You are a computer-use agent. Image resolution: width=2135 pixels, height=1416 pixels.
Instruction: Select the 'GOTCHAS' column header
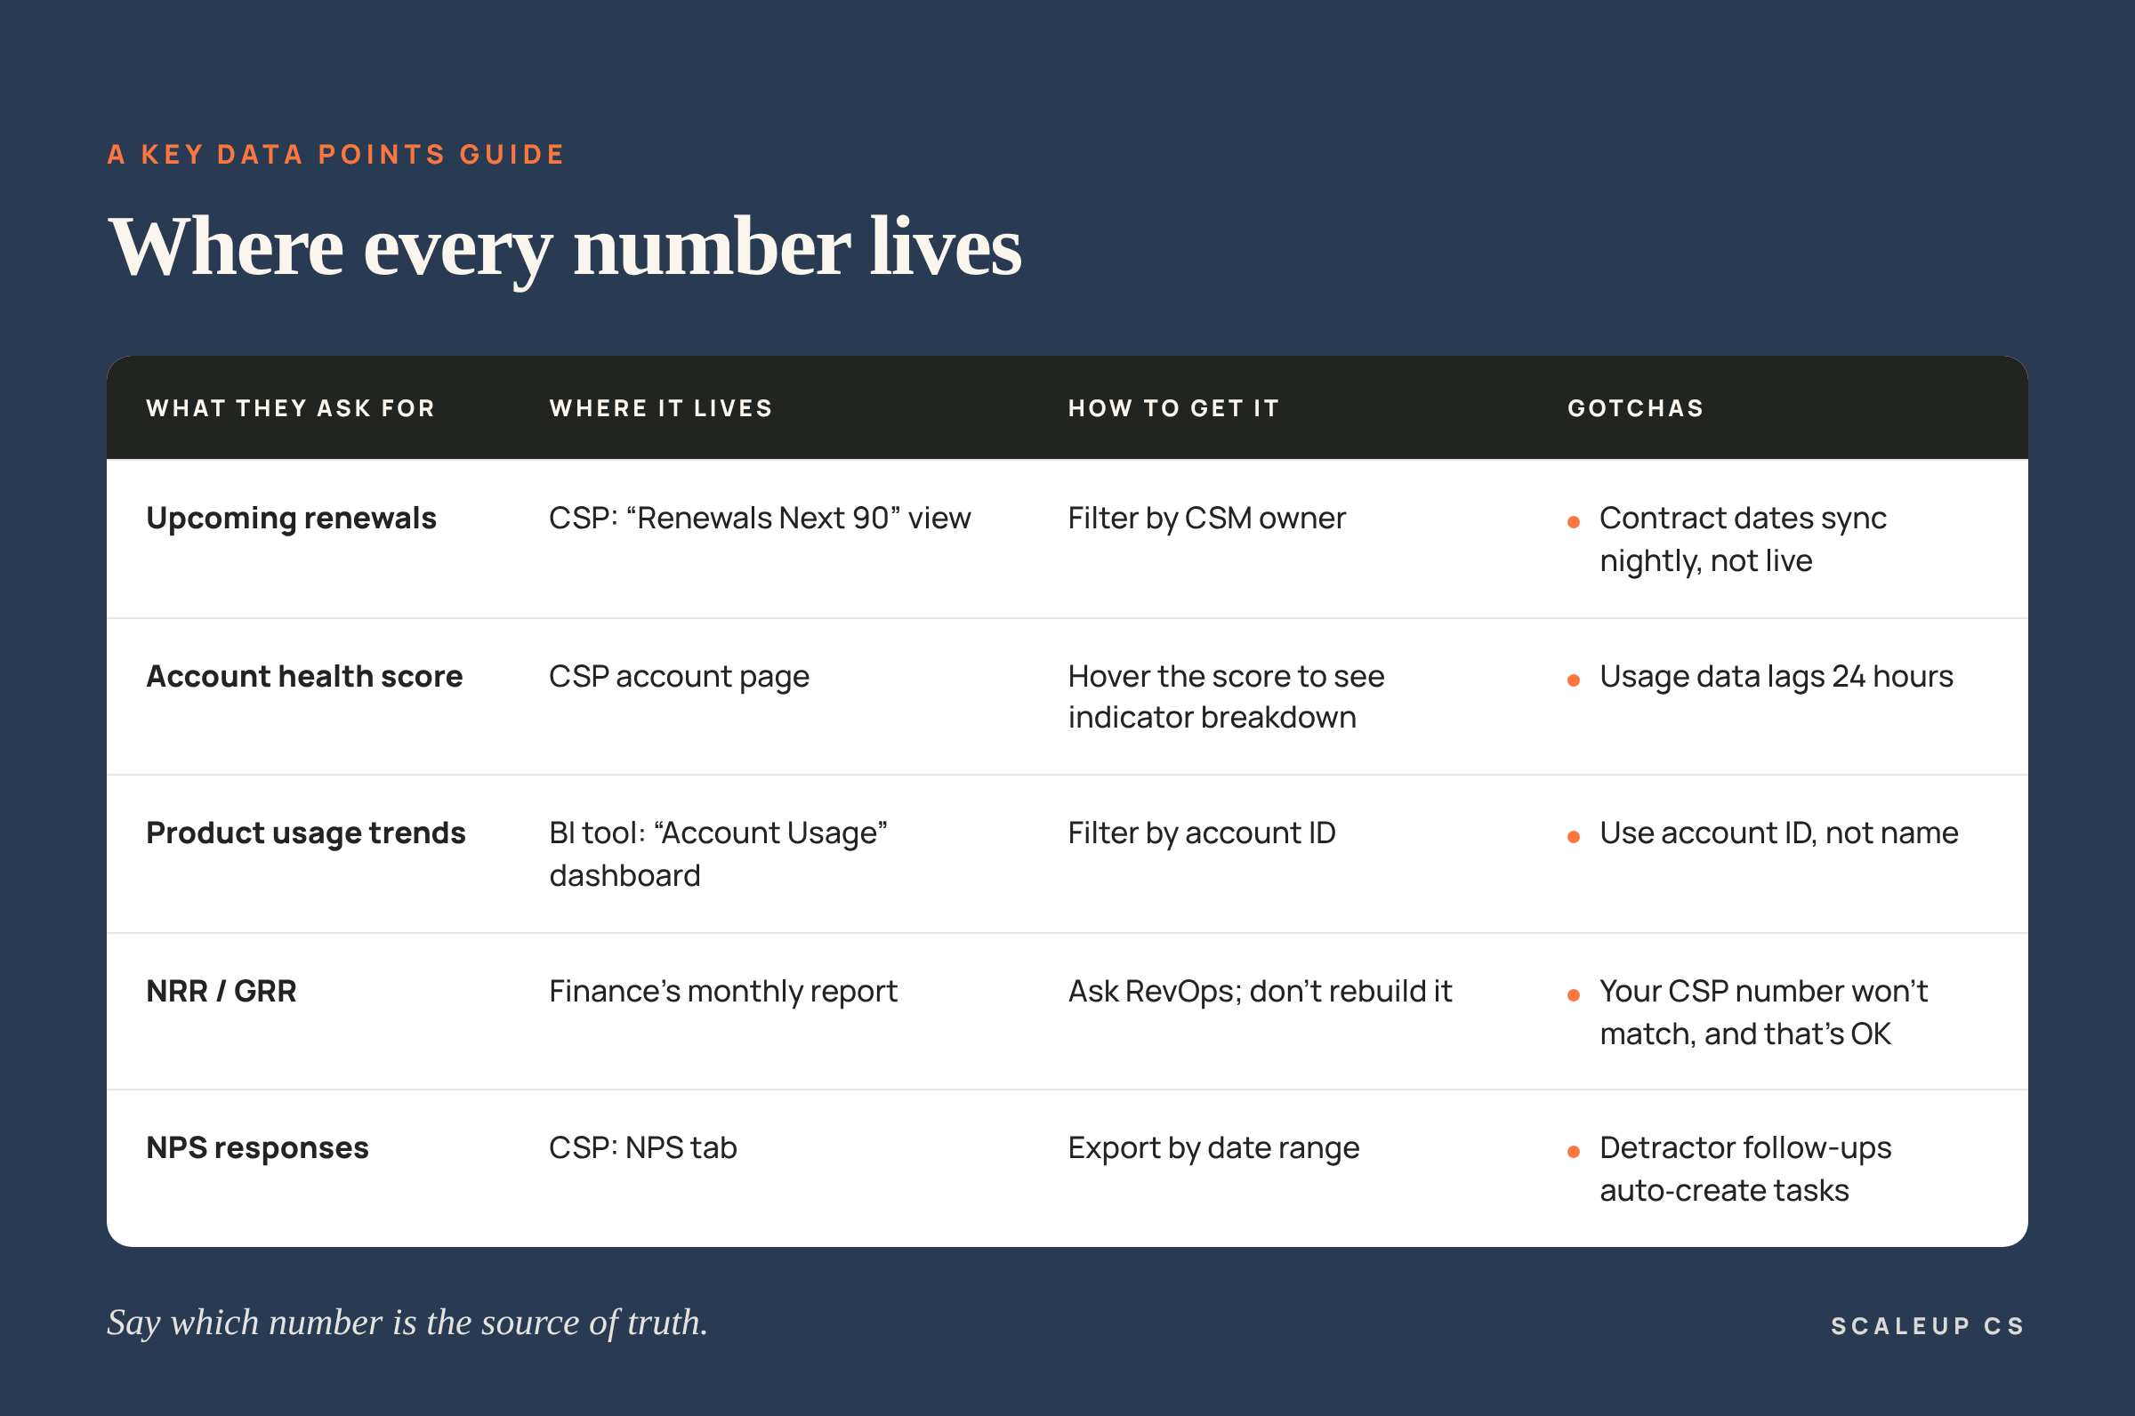click(1636, 408)
